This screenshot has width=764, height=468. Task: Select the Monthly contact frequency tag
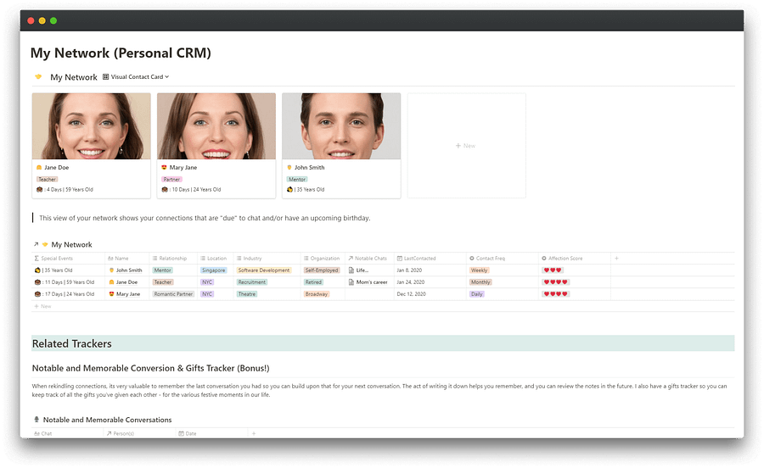(x=480, y=281)
